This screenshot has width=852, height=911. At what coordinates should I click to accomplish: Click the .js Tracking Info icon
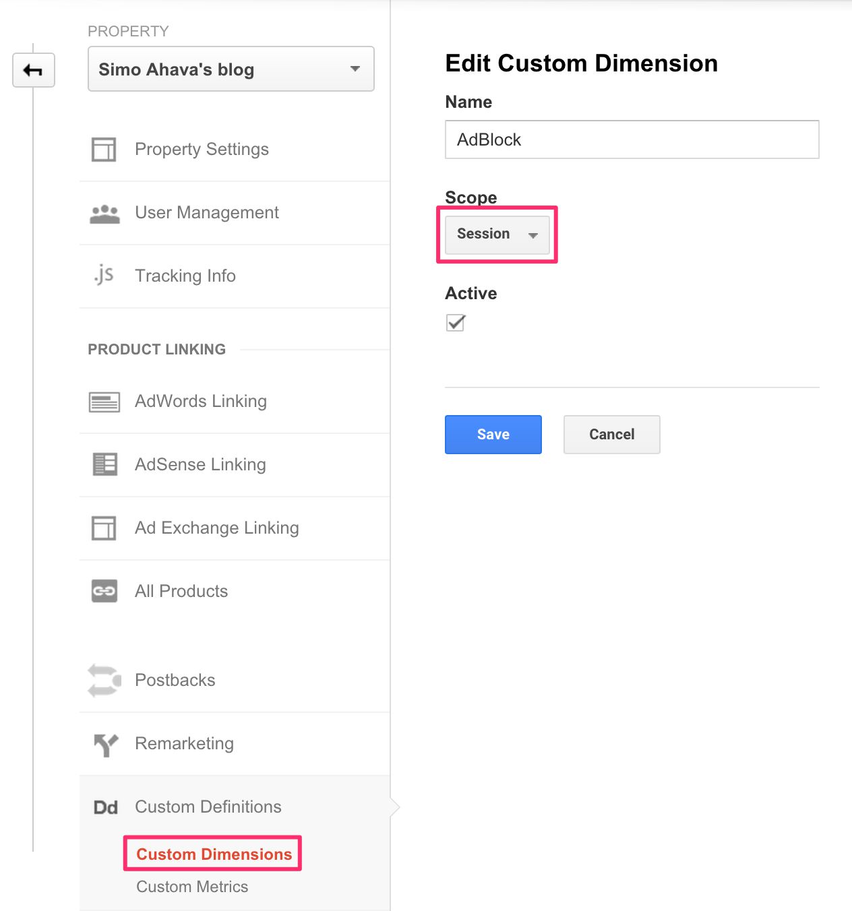click(x=104, y=275)
